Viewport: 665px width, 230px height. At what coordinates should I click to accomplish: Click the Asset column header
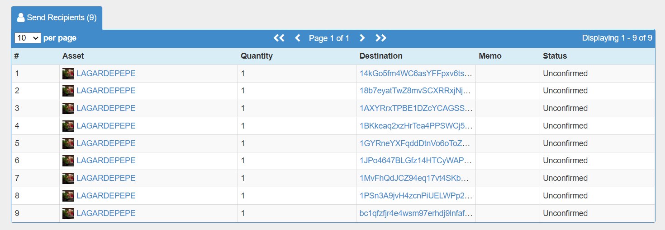(x=73, y=56)
